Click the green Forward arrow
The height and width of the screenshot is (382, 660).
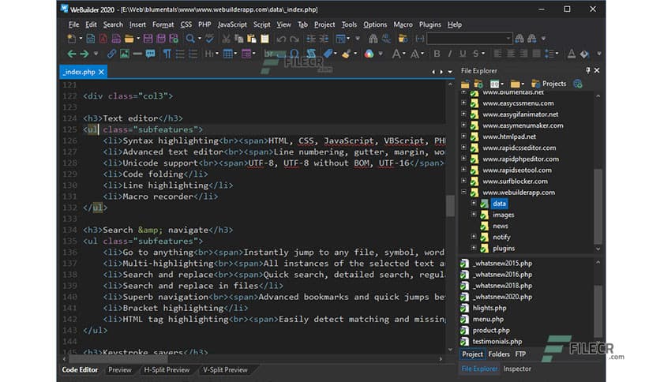coord(84,54)
